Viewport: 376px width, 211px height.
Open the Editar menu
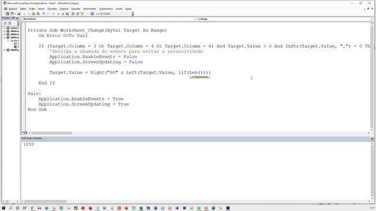tap(23, 9)
